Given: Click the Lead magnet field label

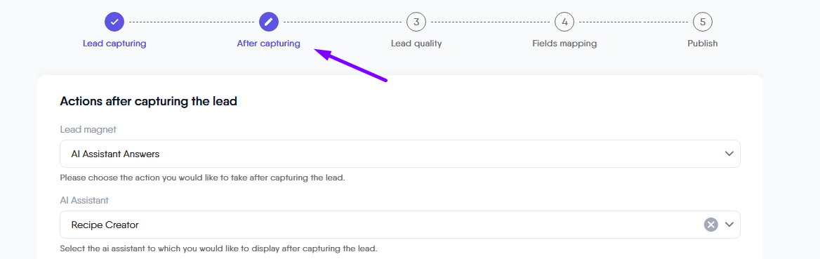Looking at the screenshot, I should 88,128.
